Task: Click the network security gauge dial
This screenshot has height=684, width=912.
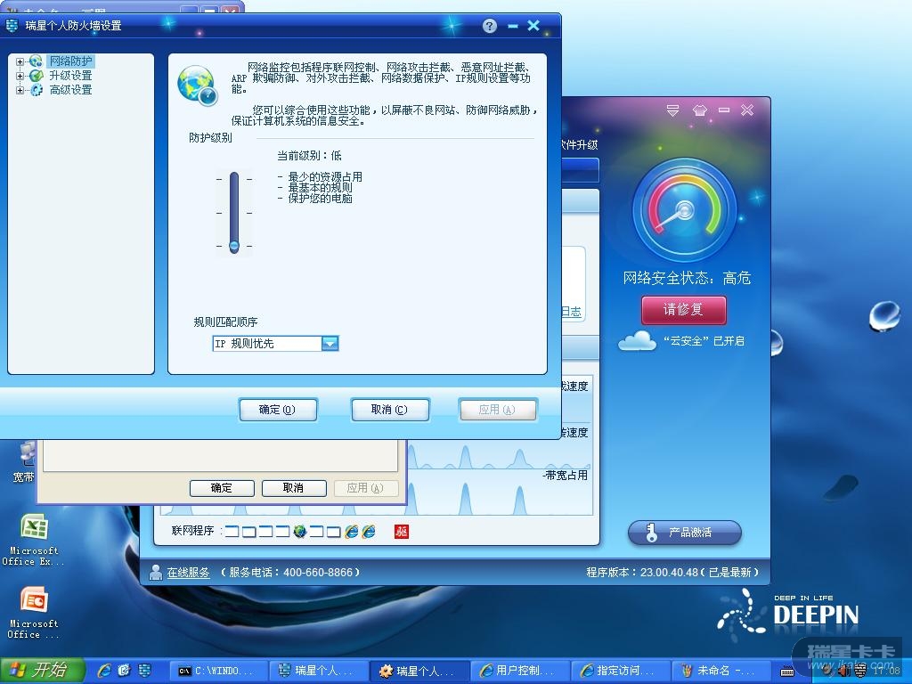Action: pyautogui.click(x=685, y=210)
